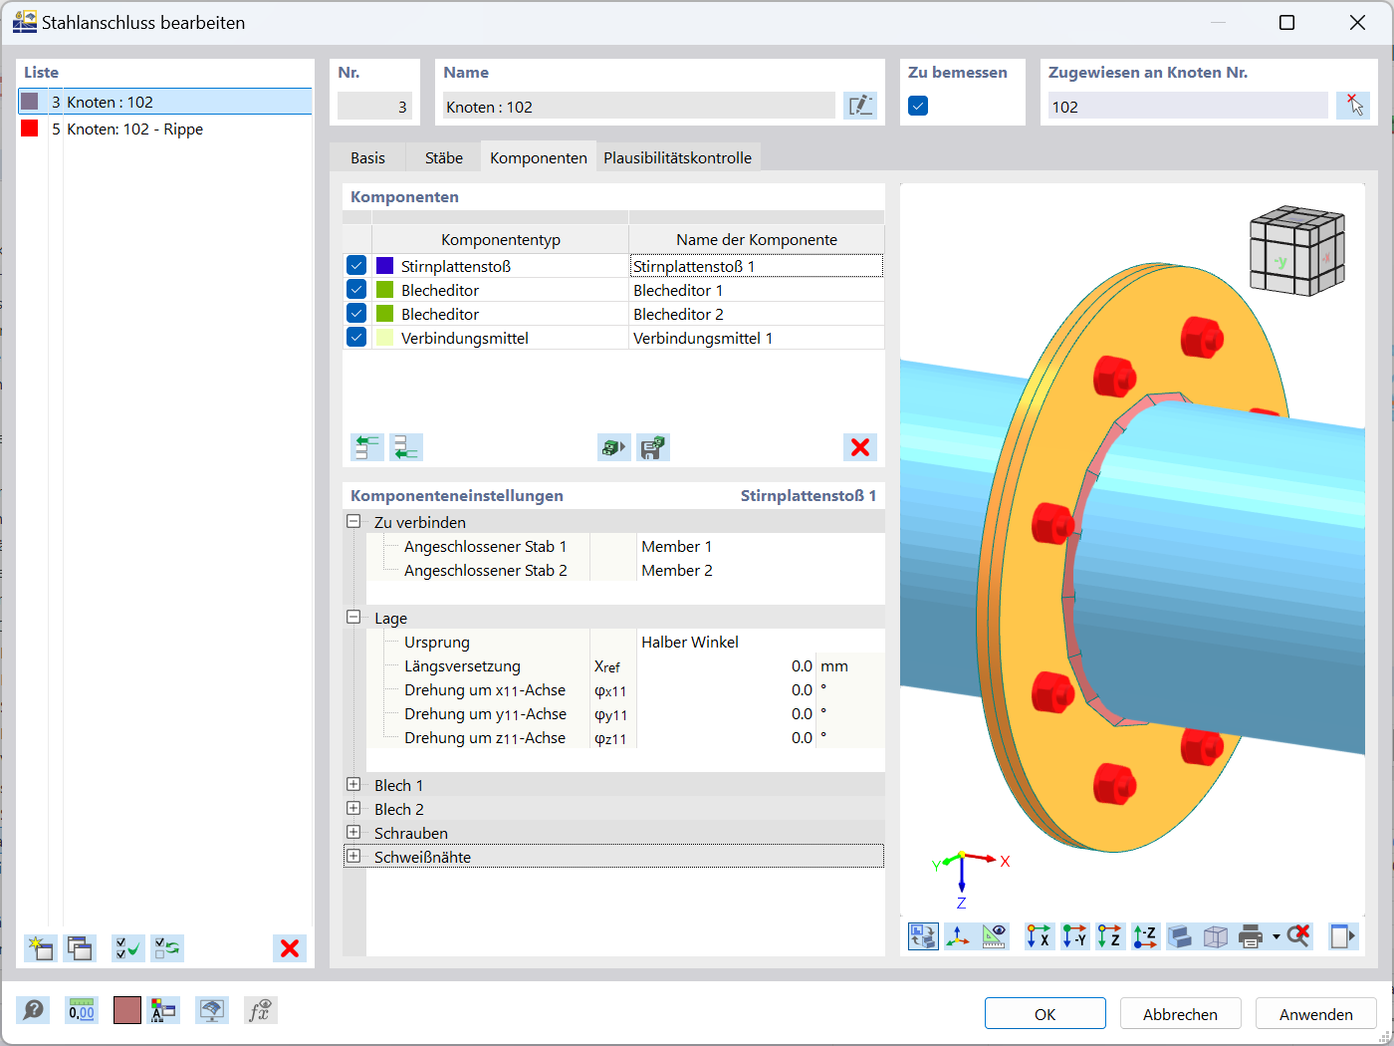Screen dimensions: 1394x1046
Task: Expand the Schrauben section
Action: (x=354, y=833)
